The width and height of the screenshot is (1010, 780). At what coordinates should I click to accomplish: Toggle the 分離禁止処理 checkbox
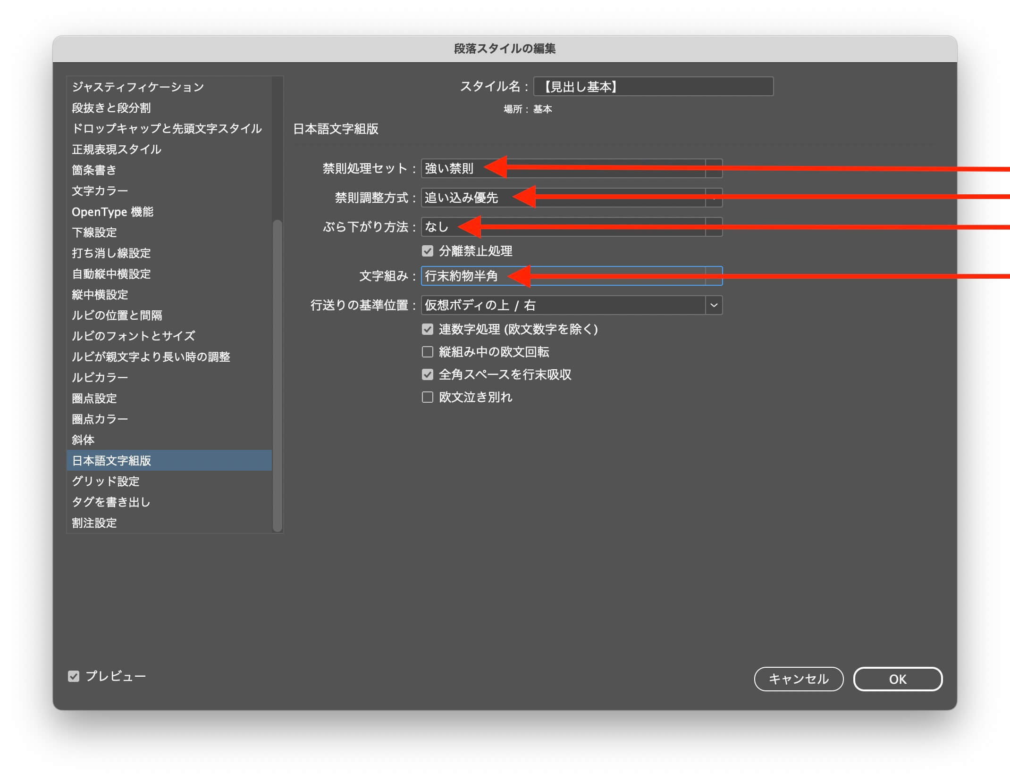point(427,251)
